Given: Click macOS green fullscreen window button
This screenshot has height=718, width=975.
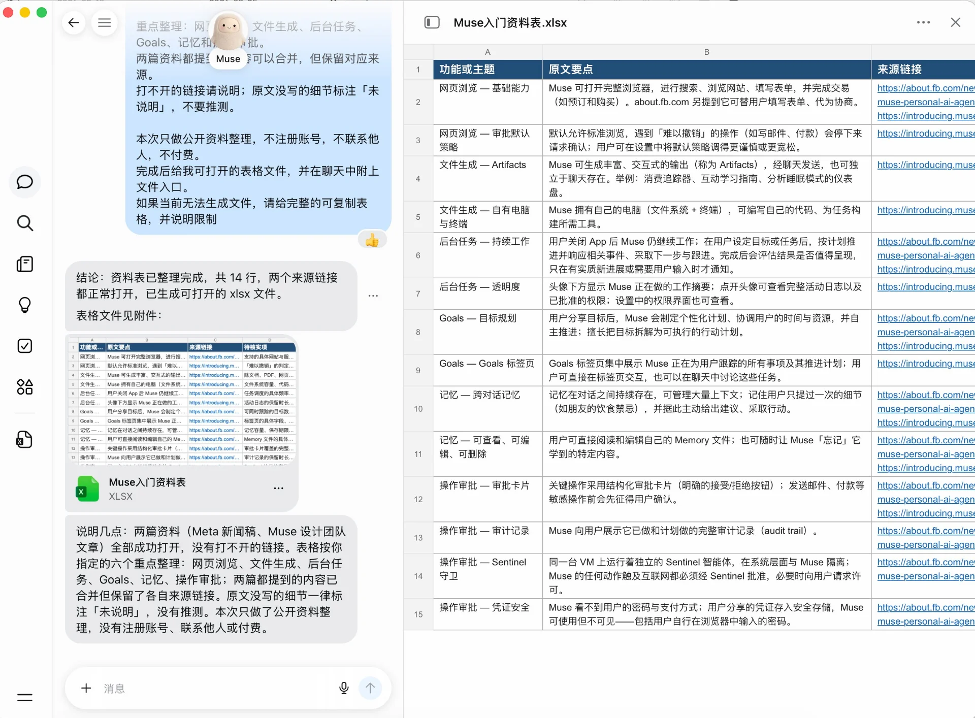Looking at the screenshot, I should pos(42,13).
